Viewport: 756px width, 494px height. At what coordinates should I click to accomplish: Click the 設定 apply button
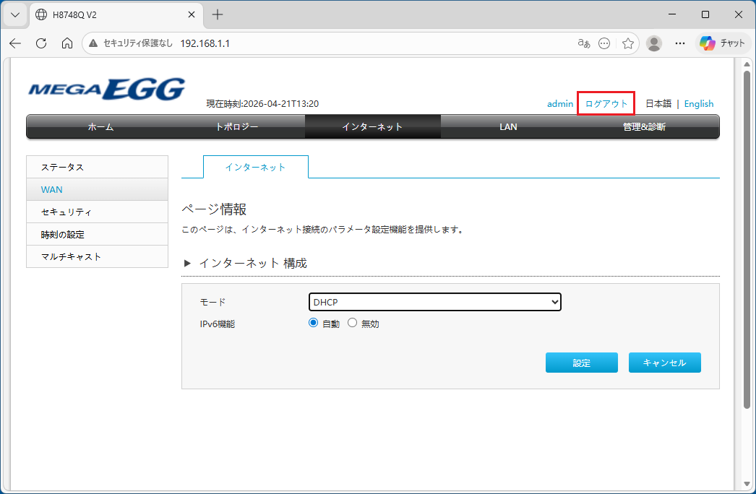[x=582, y=363]
